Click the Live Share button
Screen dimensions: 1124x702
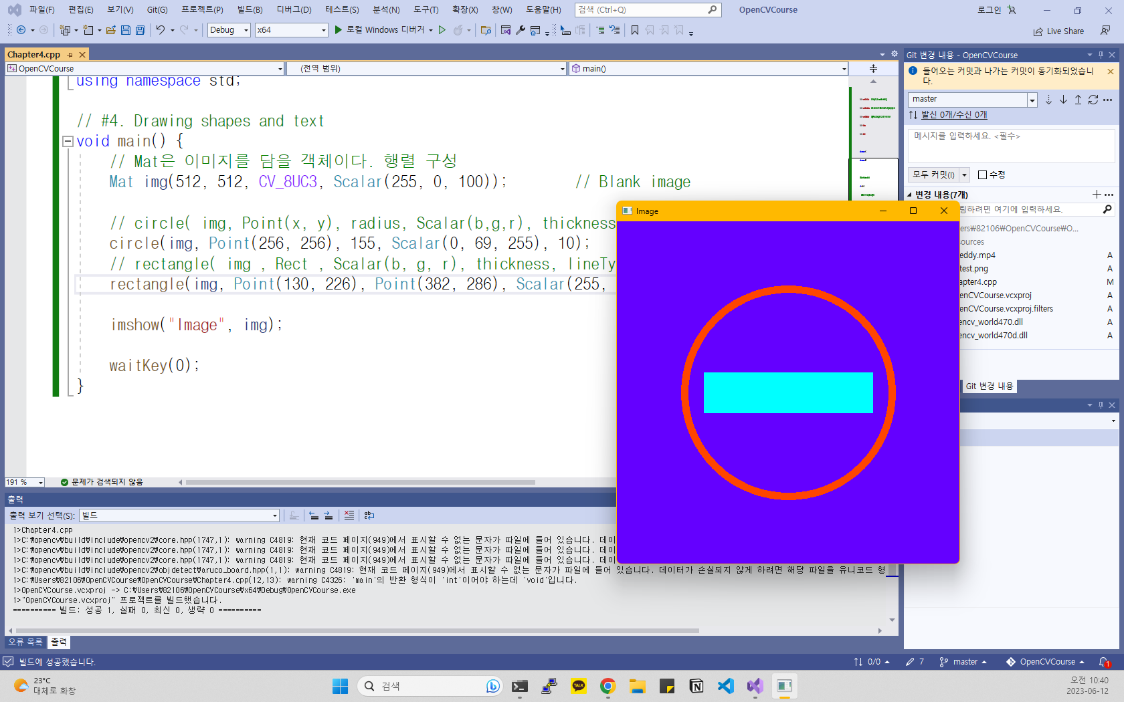click(x=1058, y=31)
